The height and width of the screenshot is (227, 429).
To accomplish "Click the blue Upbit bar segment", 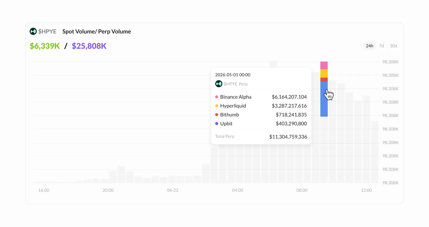I will tap(324, 99).
